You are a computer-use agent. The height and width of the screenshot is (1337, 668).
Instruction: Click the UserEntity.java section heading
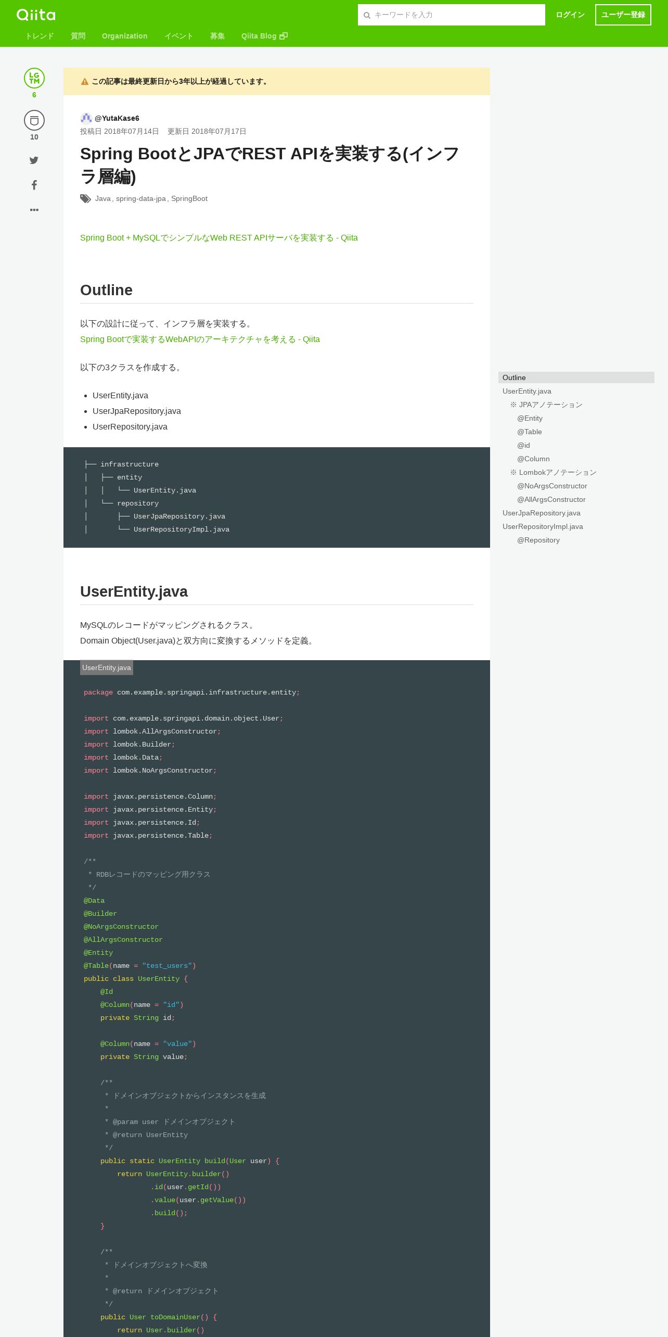coord(134,591)
